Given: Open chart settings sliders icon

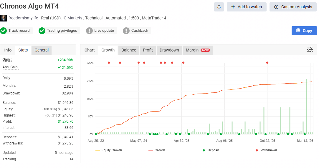Looking at the screenshot, I should pyautogui.click(x=310, y=49).
